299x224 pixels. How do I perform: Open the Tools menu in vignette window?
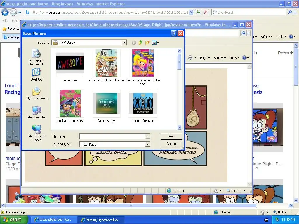coord(234,58)
